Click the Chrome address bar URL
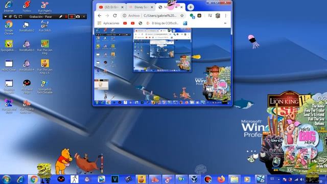 click(x=160, y=16)
